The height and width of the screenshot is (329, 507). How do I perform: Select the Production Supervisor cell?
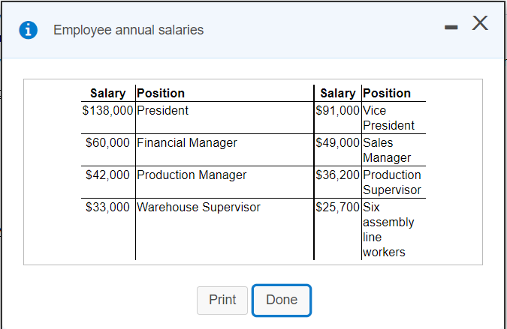391,182
